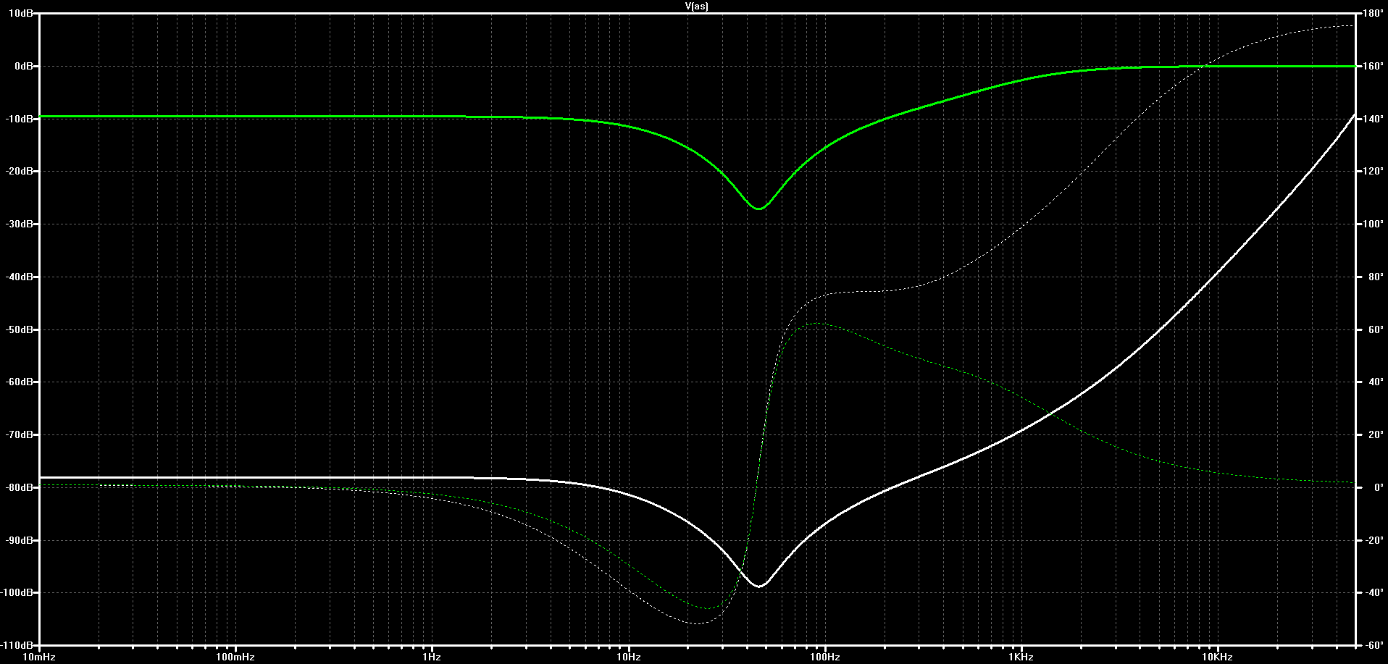Select the 10mHz frequency axis label
Screen dimensions: 1388x664
(x=41, y=657)
